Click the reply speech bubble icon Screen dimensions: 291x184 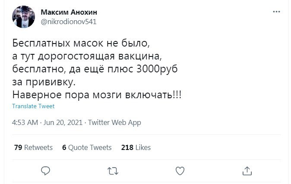click(x=46, y=171)
